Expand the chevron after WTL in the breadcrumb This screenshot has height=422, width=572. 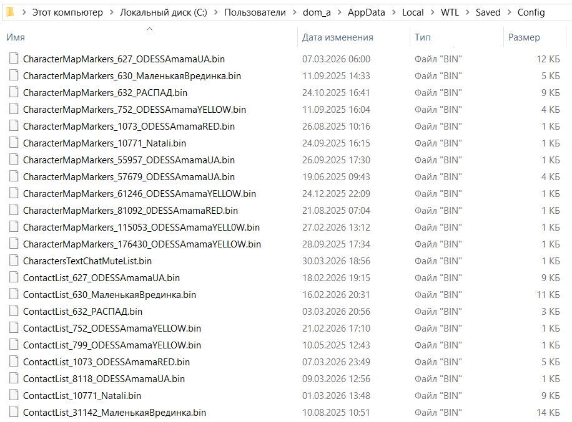click(x=467, y=12)
